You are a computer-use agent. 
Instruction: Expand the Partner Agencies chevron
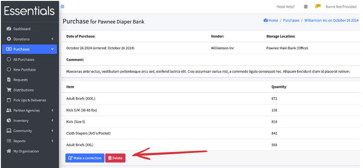point(52,110)
